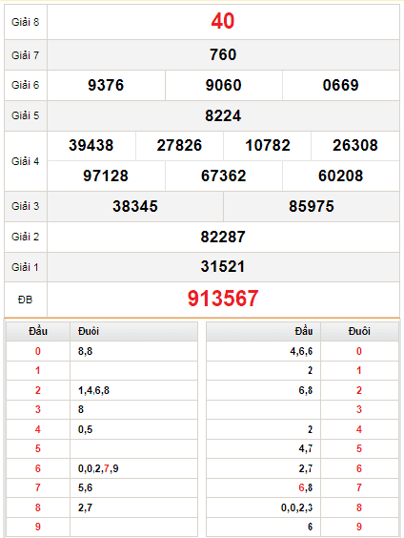This screenshot has height=538, width=404.
Task: Select the Giải 4 number 10782
Action: click(268, 146)
